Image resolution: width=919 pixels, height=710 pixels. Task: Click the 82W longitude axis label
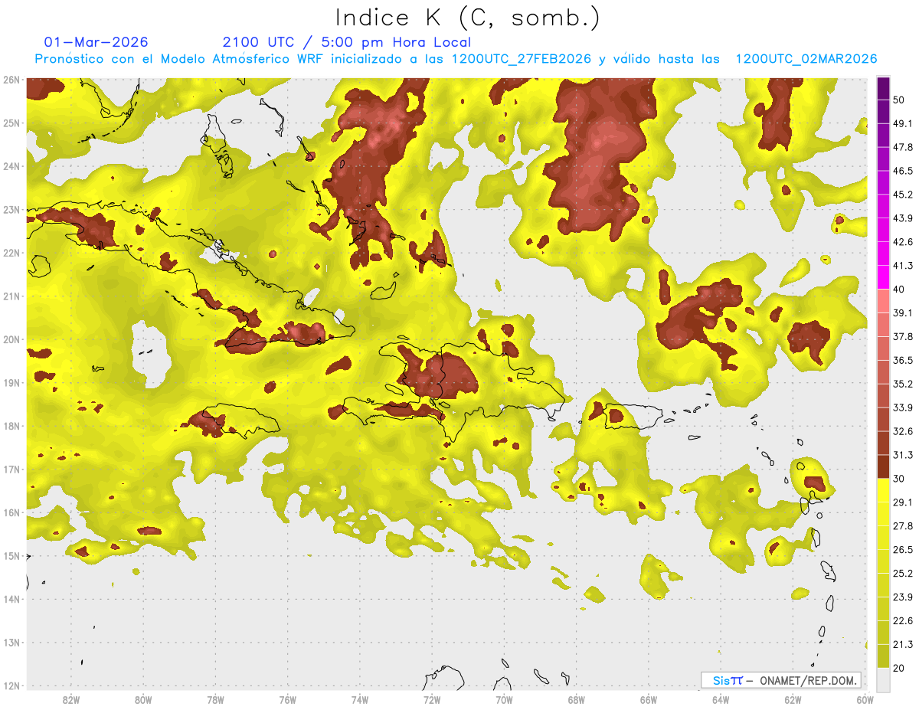[x=71, y=700]
